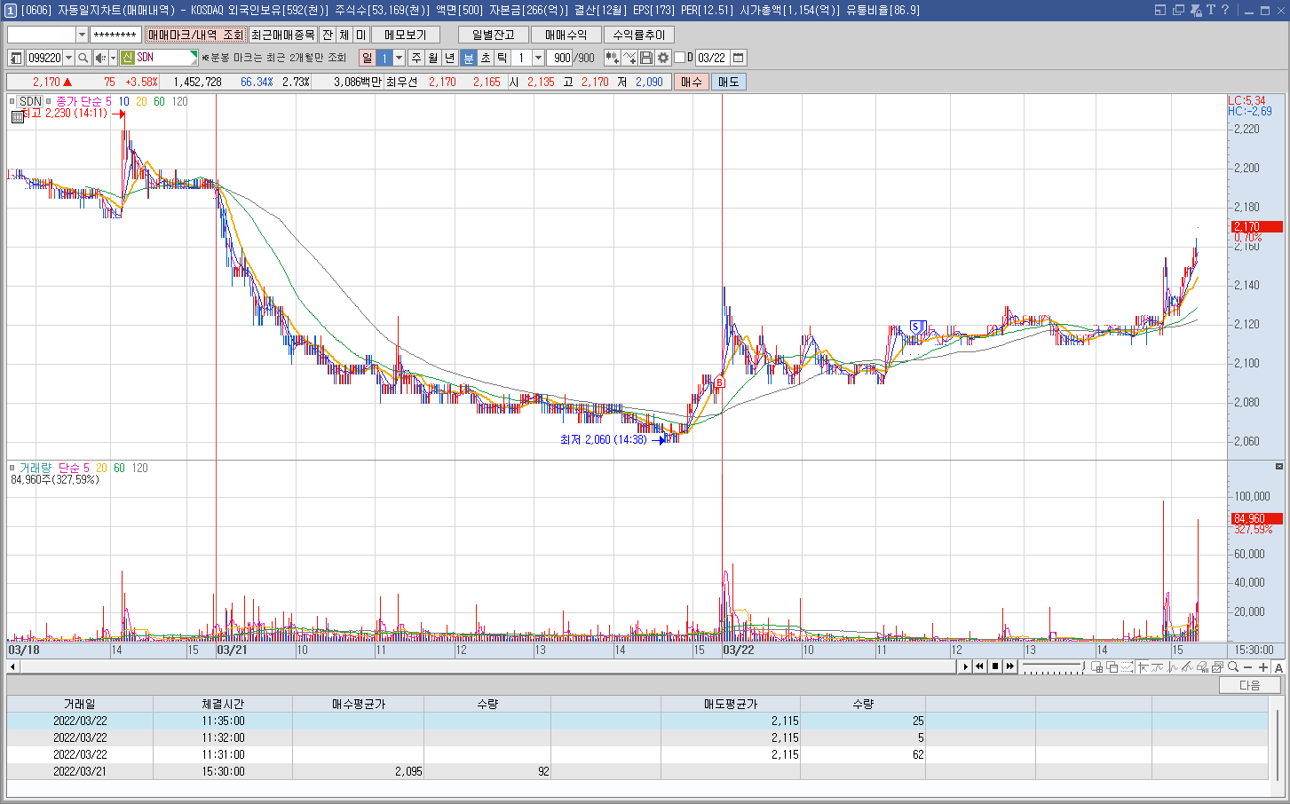This screenshot has height=804, width=1290.
Task: Click the grid window icon below the chart
Action: click(1096, 666)
